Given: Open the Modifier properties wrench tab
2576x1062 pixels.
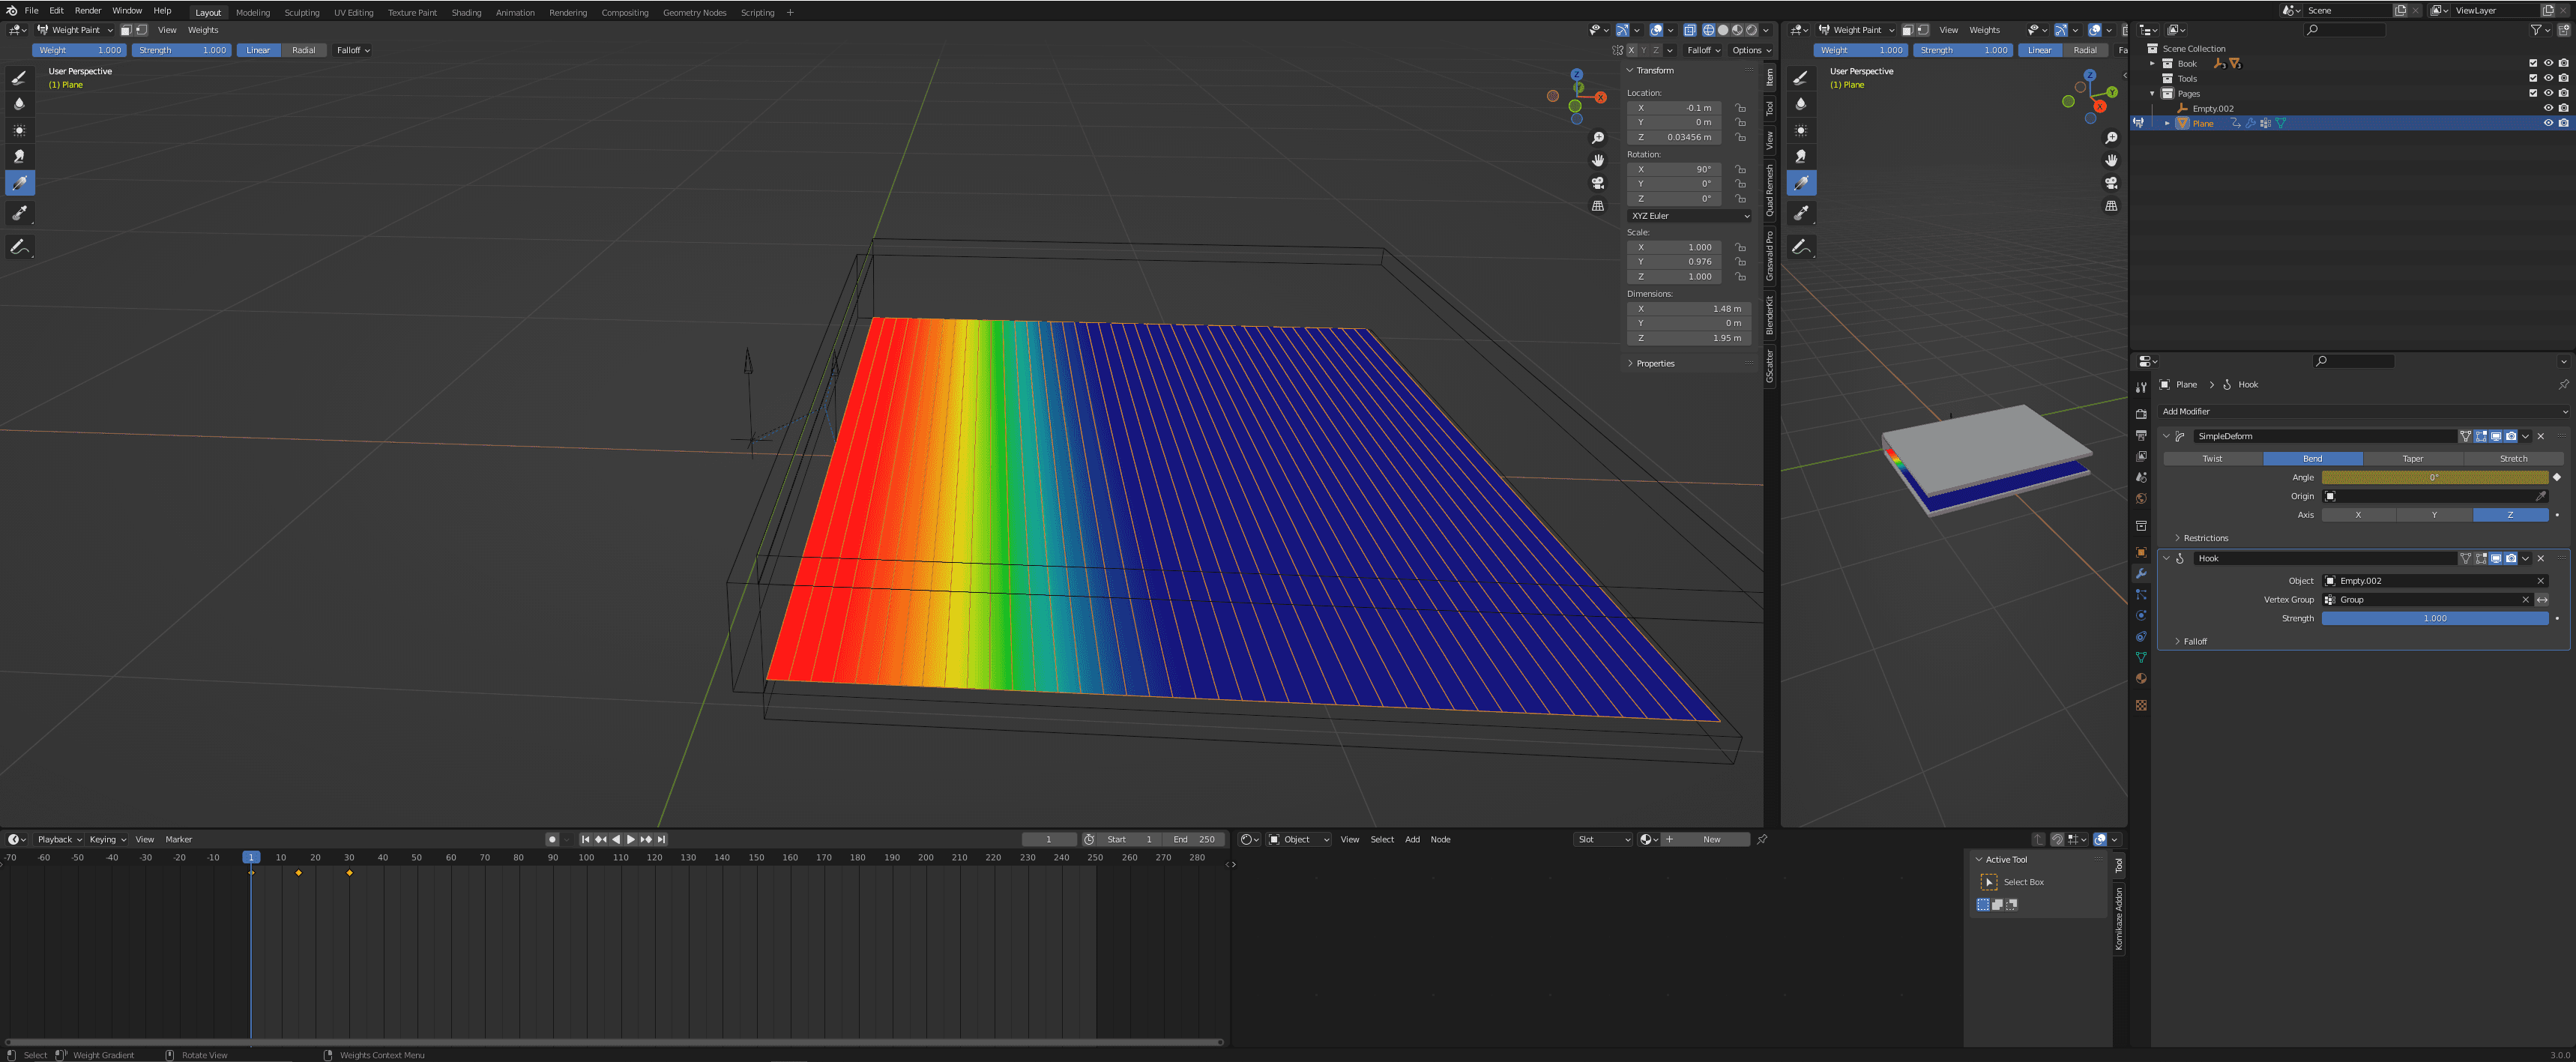Looking at the screenshot, I should (2141, 573).
